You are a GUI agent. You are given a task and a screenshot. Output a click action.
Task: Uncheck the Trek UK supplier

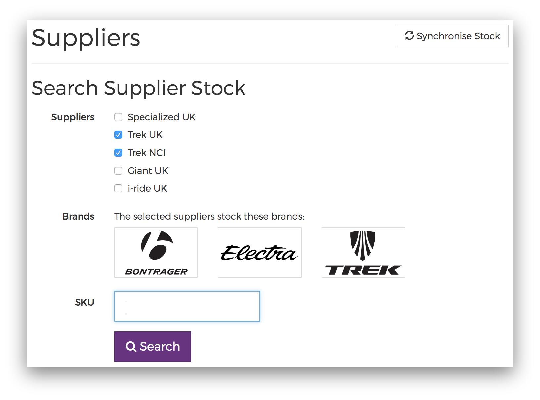118,134
